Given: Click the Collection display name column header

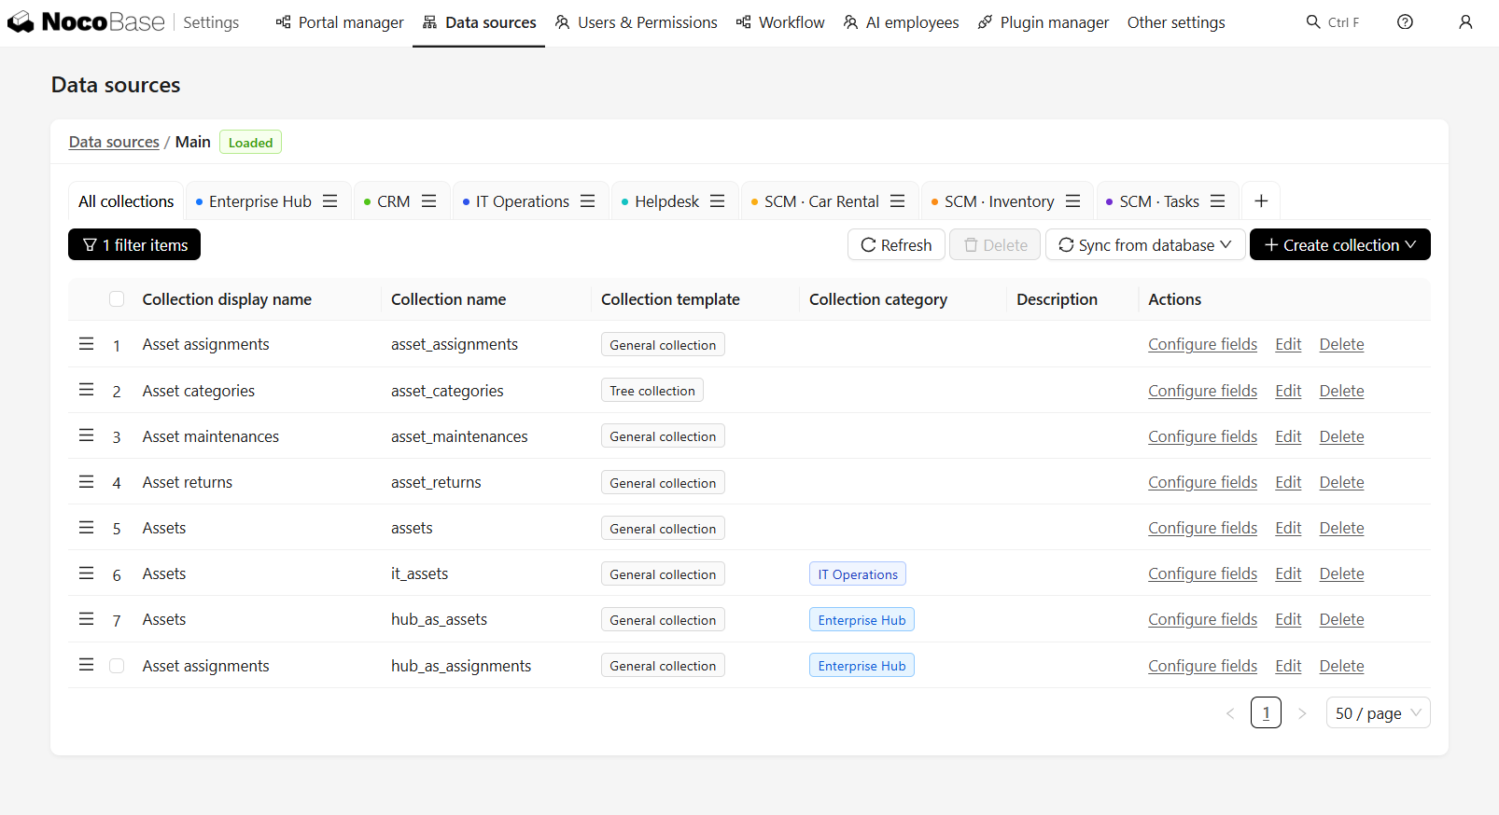Looking at the screenshot, I should 227,299.
